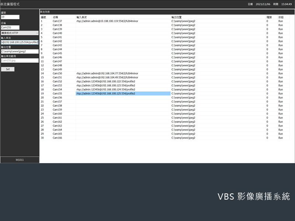The height and width of the screenshot is (221, 295).
Task: Click the dropdown arrow on the format selector
Action: pyautogui.click(x=37, y=34)
